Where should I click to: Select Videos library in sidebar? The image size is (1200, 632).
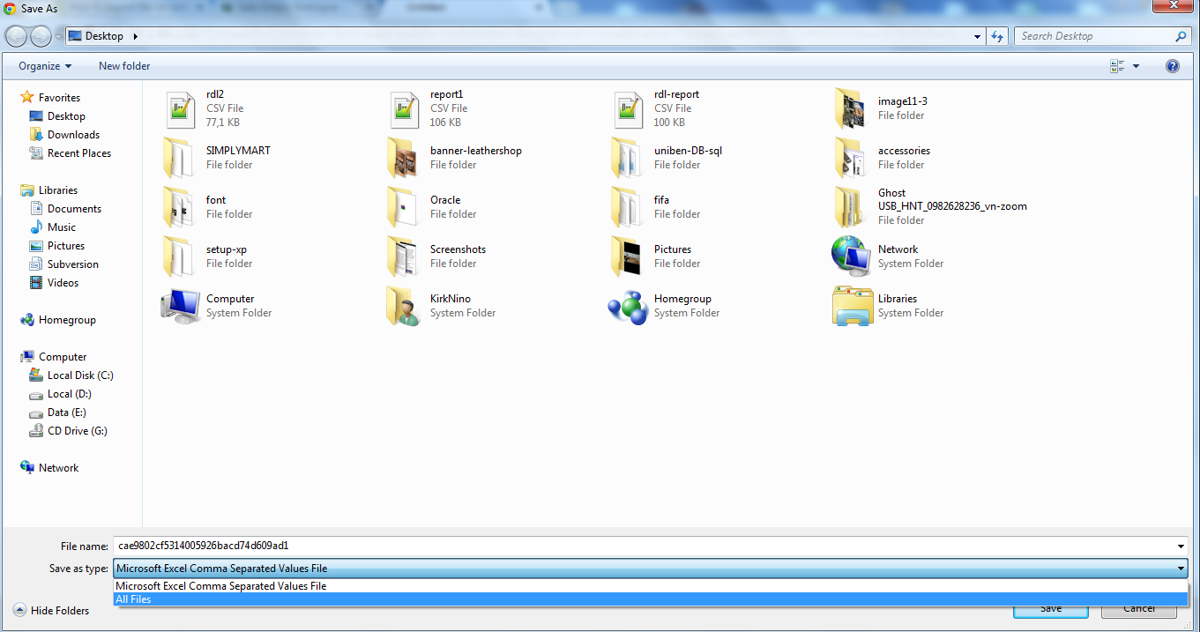[63, 283]
